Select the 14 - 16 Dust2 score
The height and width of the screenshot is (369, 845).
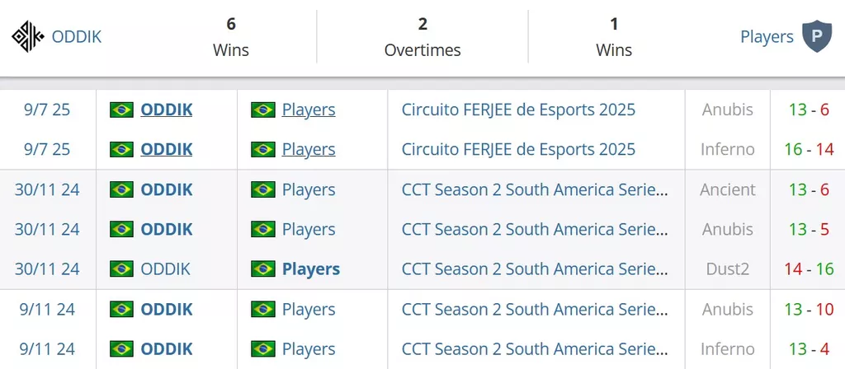click(809, 269)
